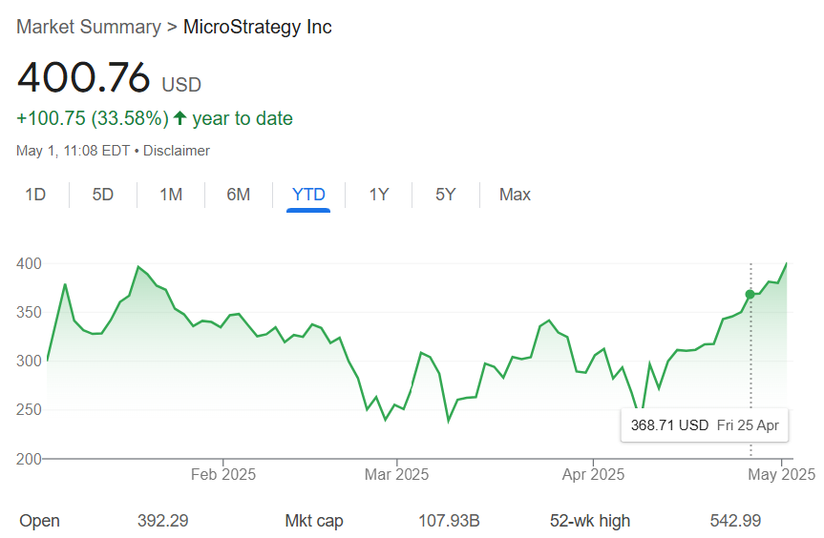Viewport: 824px width, 538px height.
Task: Show the Max range chart
Action: pos(515,195)
